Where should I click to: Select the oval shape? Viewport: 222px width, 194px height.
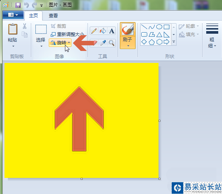159,27
